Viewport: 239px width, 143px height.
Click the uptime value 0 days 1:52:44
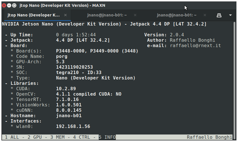[x=76, y=35]
